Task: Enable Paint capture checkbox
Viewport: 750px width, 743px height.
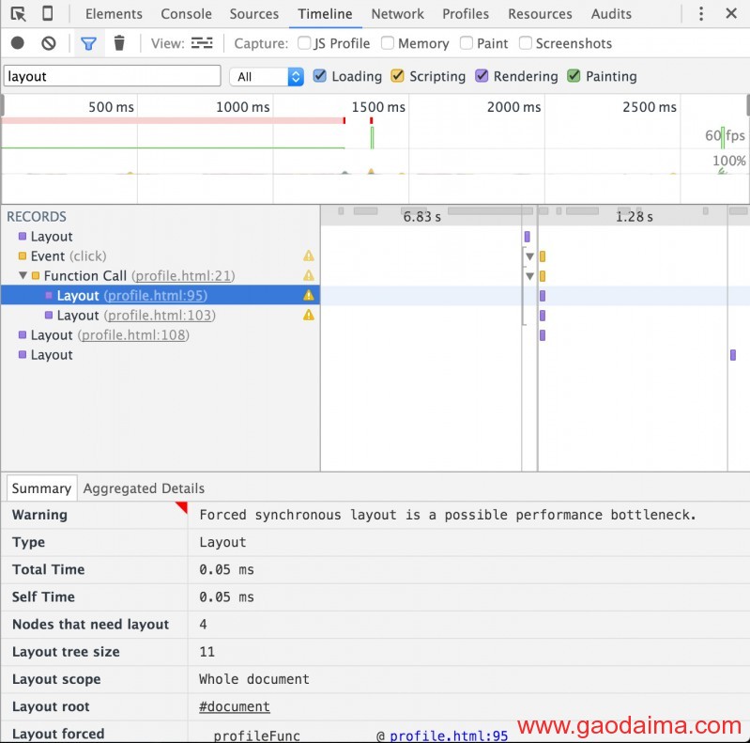Action: click(467, 43)
